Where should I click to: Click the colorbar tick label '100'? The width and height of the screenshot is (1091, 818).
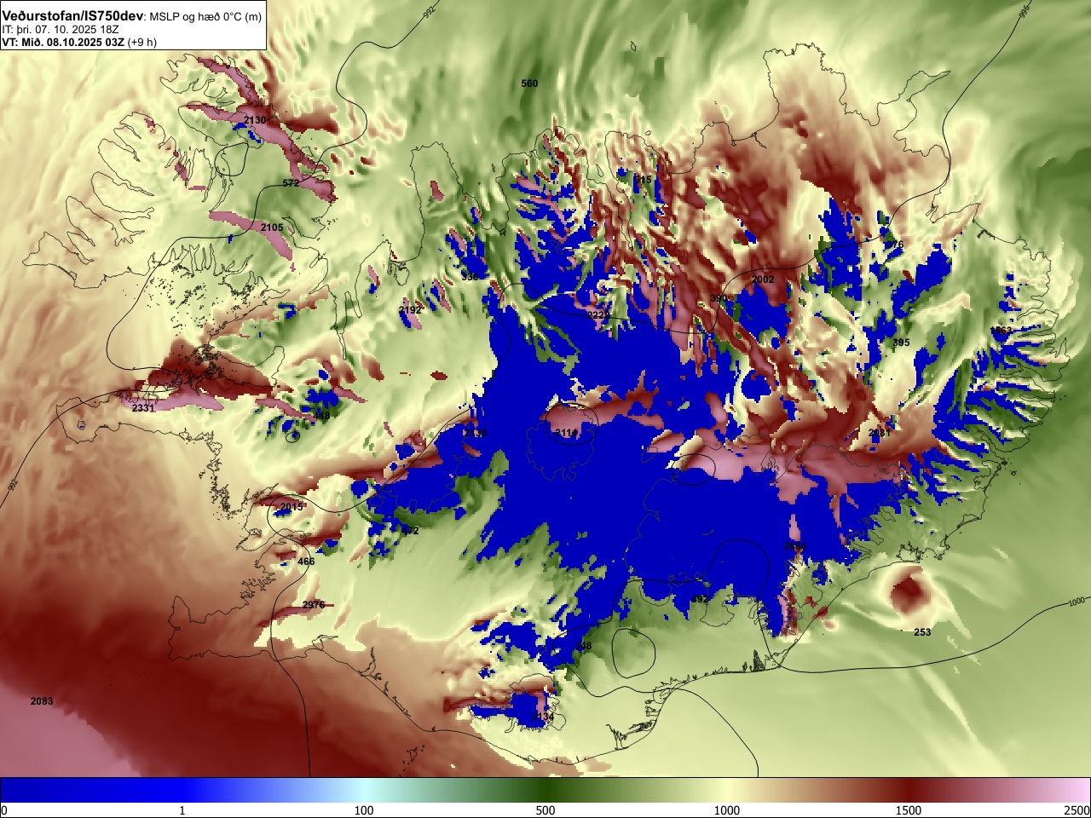point(364,810)
